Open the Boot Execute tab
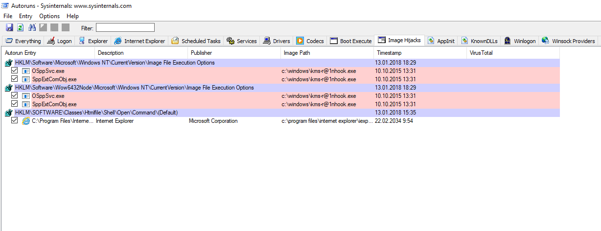Screen dimensions: 601x231 (351, 41)
